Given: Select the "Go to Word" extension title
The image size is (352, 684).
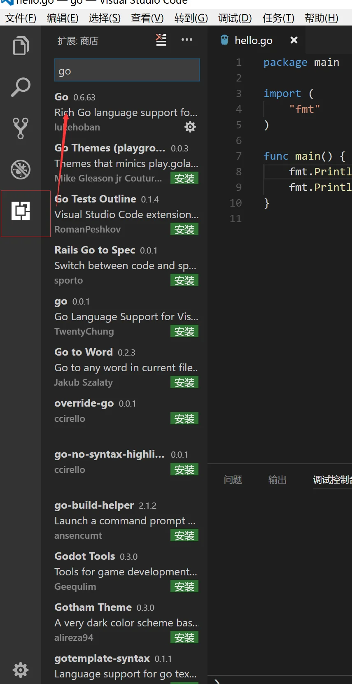Looking at the screenshot, I should pyautogui.click(x=84, y=352).
